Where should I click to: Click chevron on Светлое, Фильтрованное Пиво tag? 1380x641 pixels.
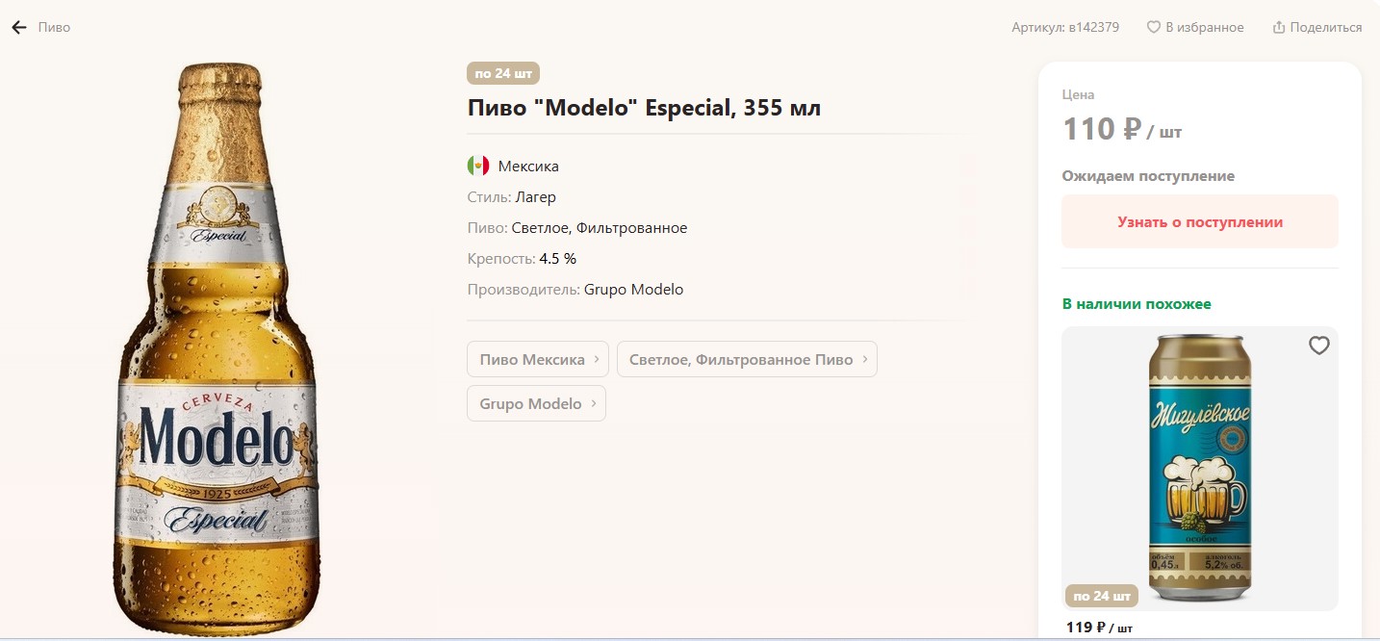[864, 359]
